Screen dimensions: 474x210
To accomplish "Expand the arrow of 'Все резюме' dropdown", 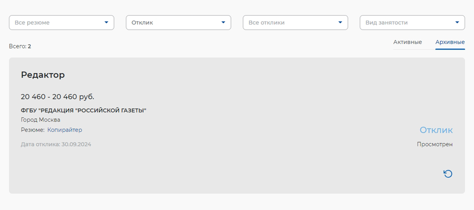I will point(106,22).
